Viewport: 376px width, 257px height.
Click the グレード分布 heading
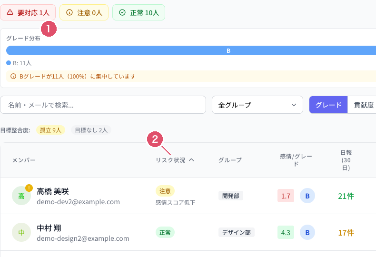23,39
